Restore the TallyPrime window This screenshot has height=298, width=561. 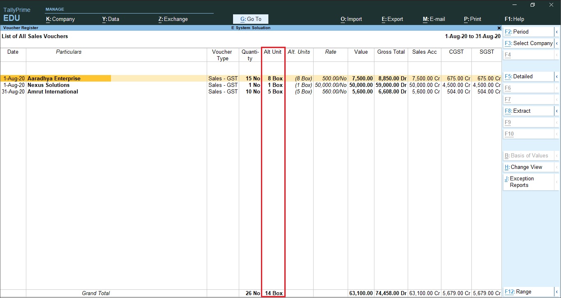533,5
